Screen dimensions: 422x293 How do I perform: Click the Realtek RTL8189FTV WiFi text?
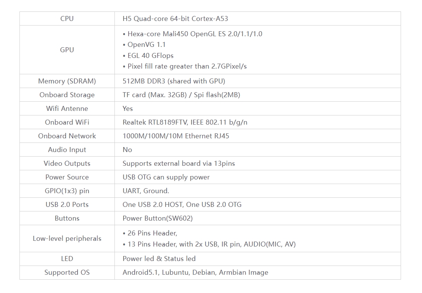pos(185,122)
